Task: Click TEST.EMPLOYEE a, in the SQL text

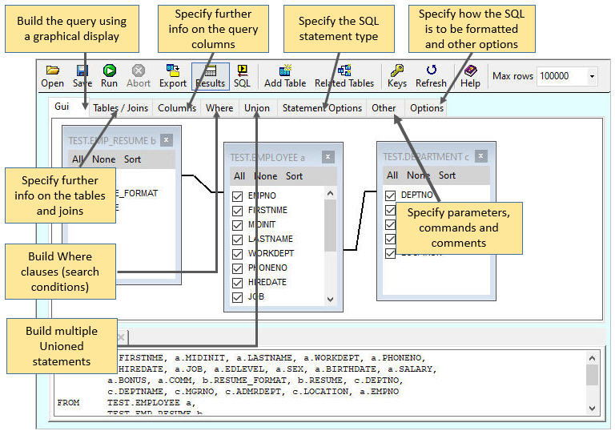Action: 151,402
